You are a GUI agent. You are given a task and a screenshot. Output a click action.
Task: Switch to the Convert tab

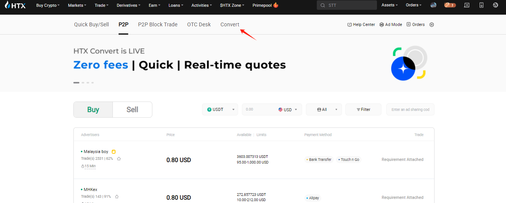point(229,24)
